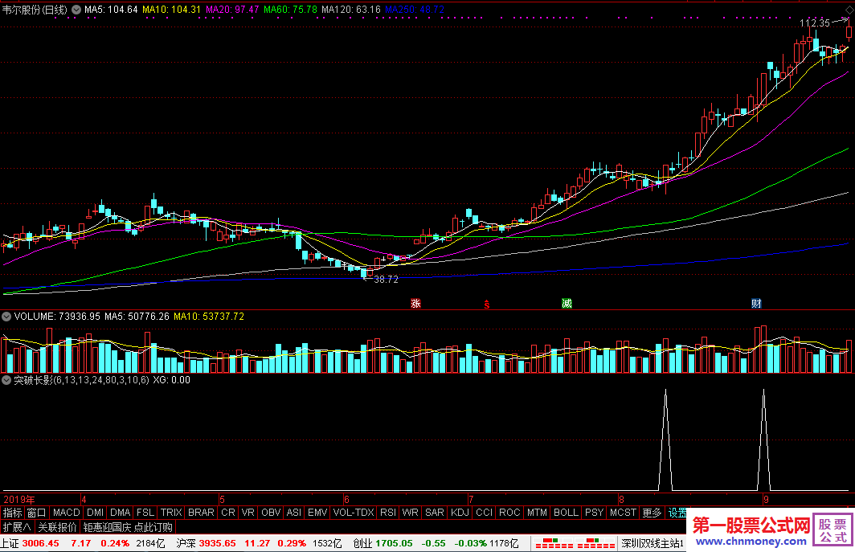Select the MTM indicator tab
855x552 pixels.
[x=537, y=513]
